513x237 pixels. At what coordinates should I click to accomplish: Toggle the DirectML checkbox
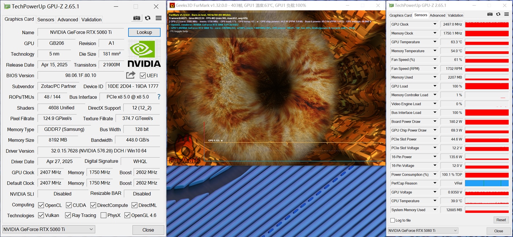coord(134,205)
